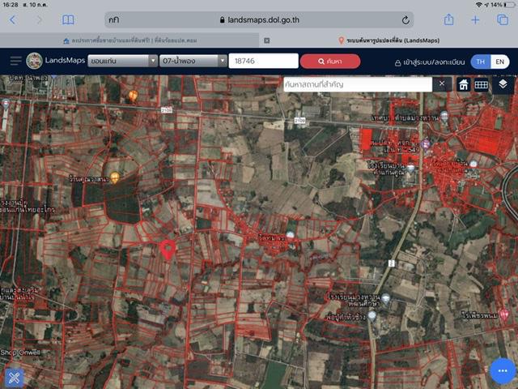Click the red ค้นหา search button
Screen dimensions: 518x389
point(330,62)
